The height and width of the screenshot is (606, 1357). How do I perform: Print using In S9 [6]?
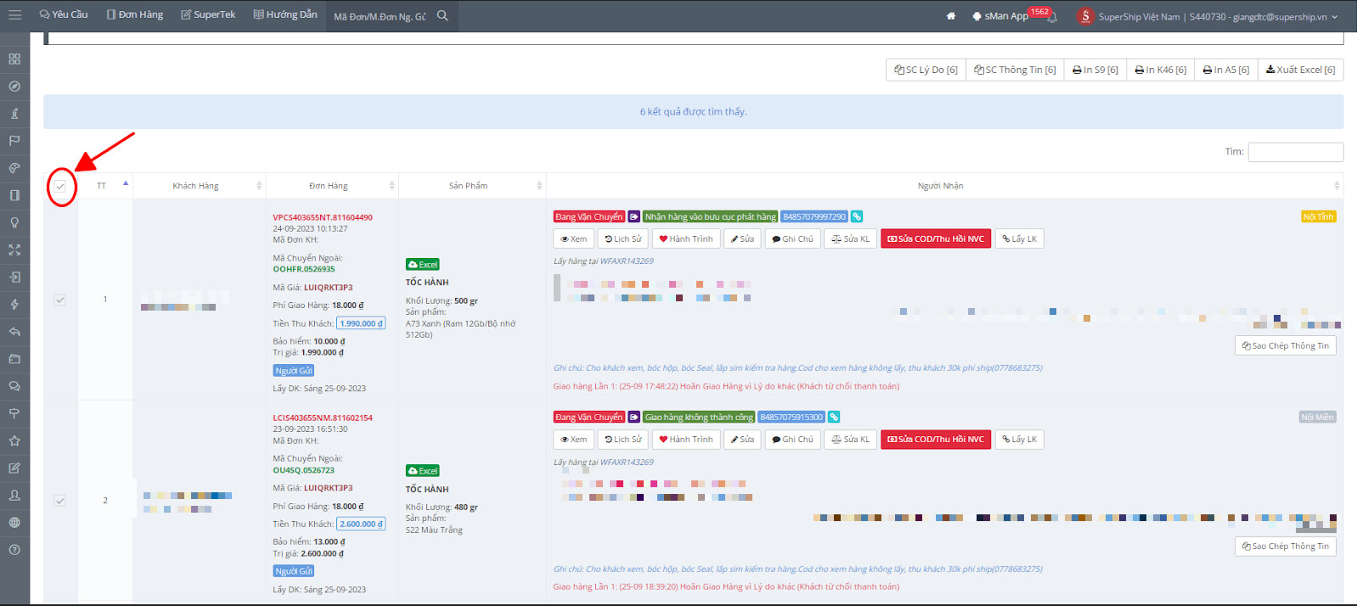1095,70
